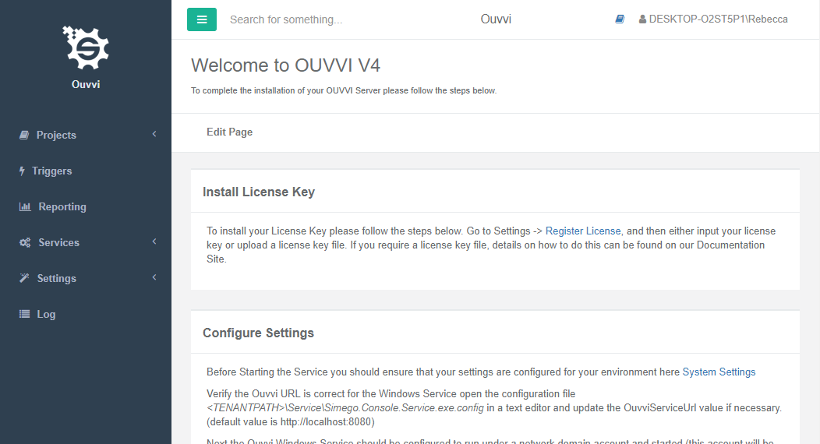Toggle the green hamburger menu button

[202, 19]
